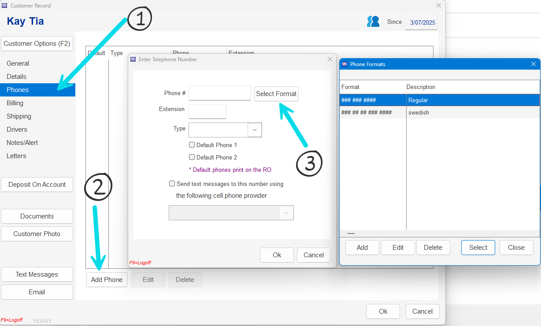Click the Extension input field
Screen dimensions: 541x326
pos(207,111)
